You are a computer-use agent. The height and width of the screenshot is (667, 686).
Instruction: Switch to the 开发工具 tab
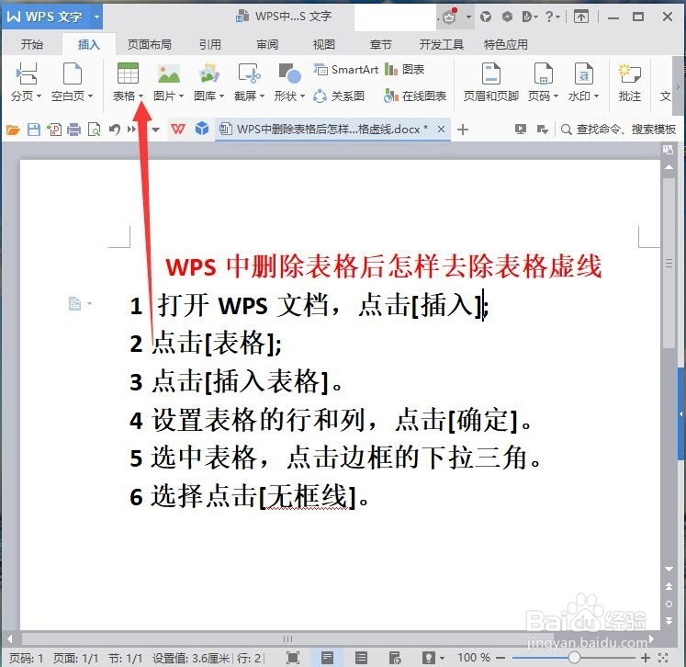(x=441, y=44)
